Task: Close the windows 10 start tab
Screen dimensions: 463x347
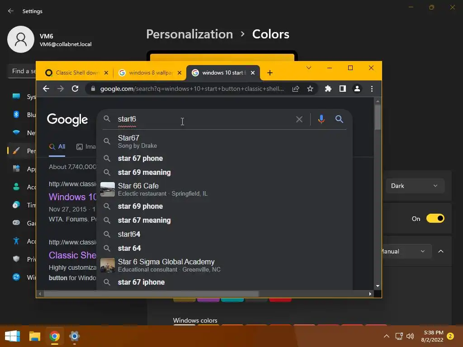Action: pos(252,73)
